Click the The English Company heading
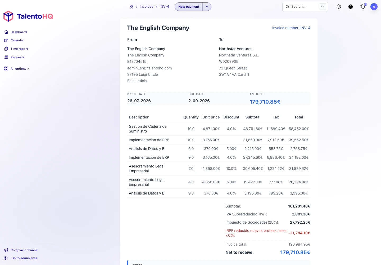This screenshot has width=381, height=265. tap(158, 28)
